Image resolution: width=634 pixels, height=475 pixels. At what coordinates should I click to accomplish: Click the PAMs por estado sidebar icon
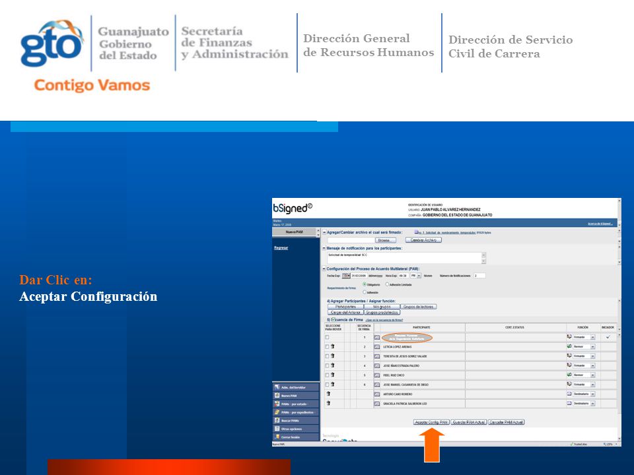(x=277, y=404)
